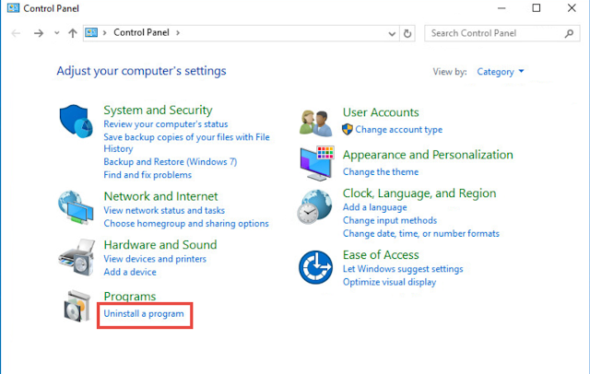Open Find and fix problems

(x=147, y=175)
